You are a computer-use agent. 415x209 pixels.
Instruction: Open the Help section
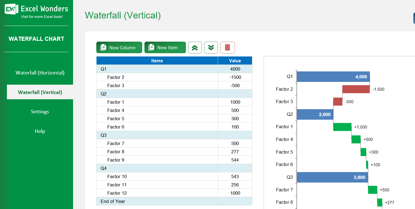[40, 131]
